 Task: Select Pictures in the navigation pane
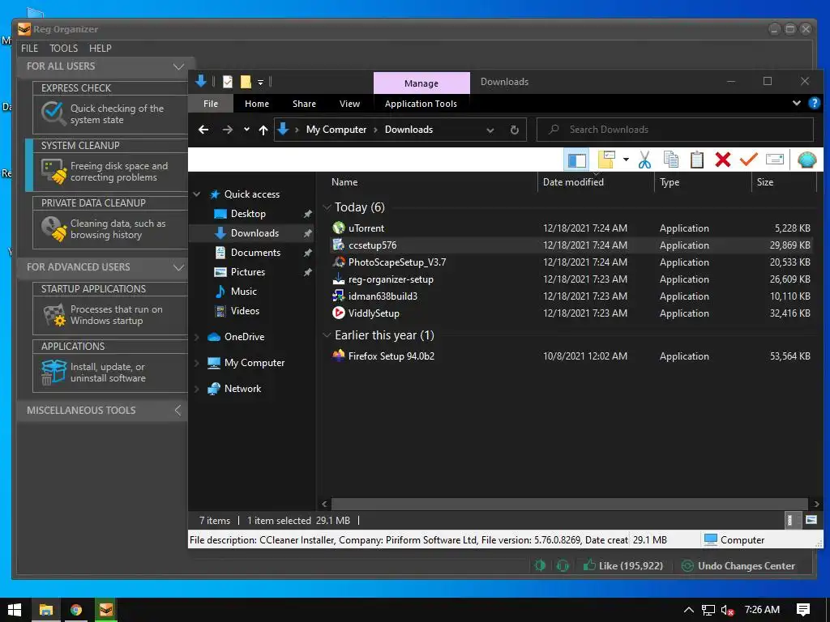[247, 272]
